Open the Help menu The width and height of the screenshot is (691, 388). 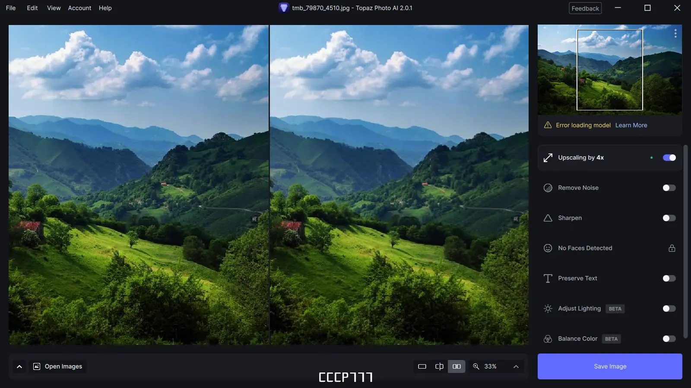(x=105, y=8)
